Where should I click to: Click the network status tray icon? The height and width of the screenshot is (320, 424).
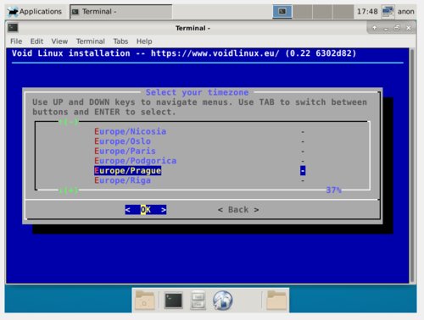click(388, 12)
